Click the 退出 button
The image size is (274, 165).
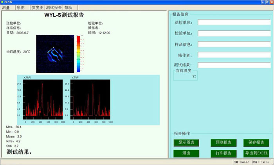click(186, 153)
